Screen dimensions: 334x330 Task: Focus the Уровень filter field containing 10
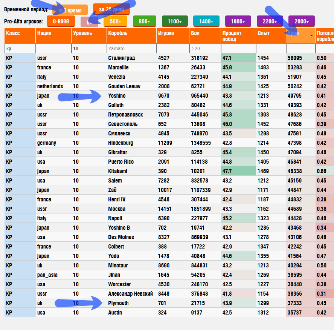click(x=89, y=48)
